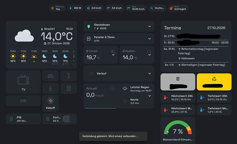Click the Aktuell rain cloud icon
This screenshot has width=237, height=144.
112,88
